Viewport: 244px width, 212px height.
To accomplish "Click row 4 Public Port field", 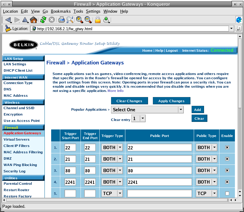I will coord(160,182).
